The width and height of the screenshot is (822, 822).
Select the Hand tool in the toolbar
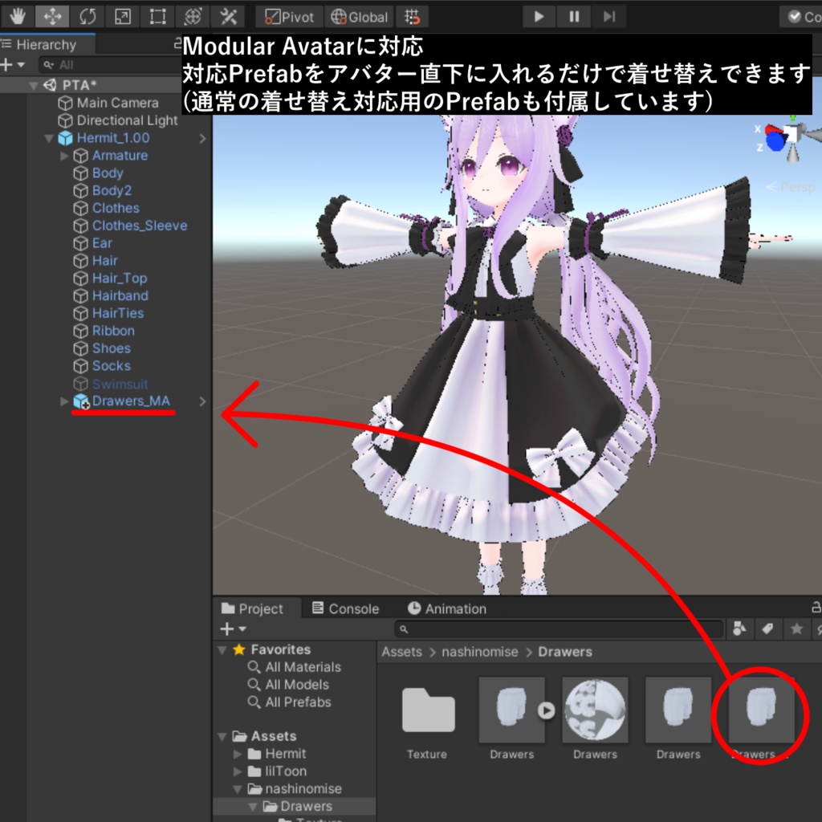[17, 16]
